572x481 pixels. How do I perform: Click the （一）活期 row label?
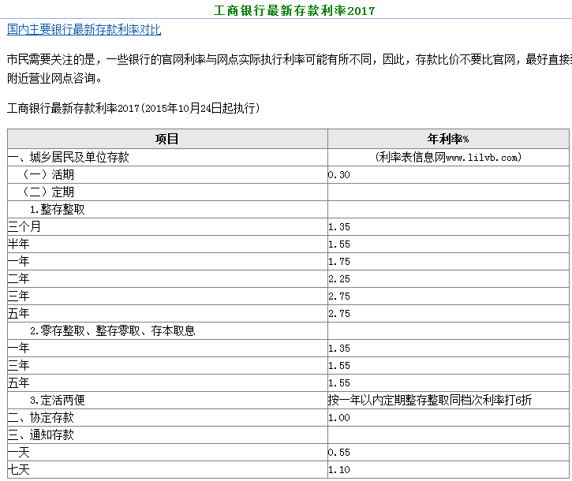click(48, 175)
